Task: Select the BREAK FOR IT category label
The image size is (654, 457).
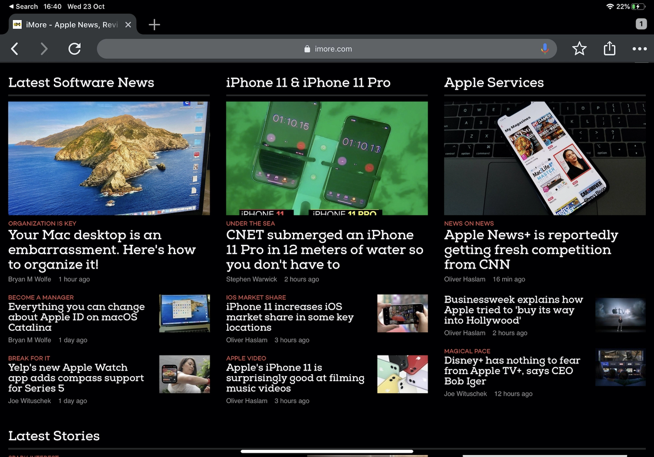Action: coord(29,358)
